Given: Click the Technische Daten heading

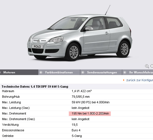Looking at the screenshot, I should [35, 87].
